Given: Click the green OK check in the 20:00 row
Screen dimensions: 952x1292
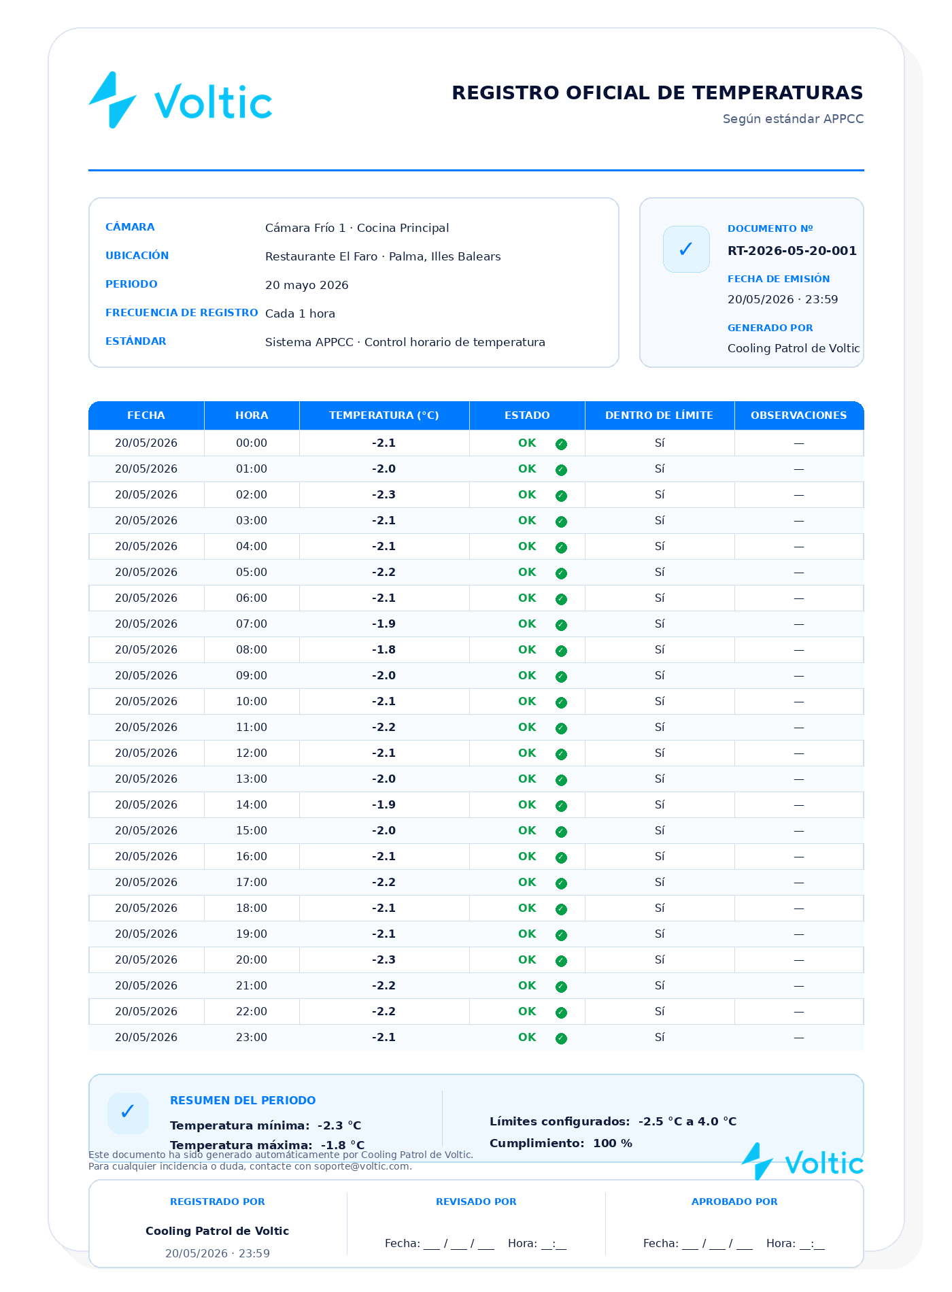Looking at the screenshot, I should tap(561, 961).
